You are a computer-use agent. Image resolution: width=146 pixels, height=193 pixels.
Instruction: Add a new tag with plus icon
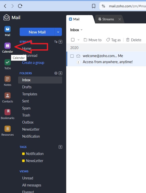click(x=60, y=147)
